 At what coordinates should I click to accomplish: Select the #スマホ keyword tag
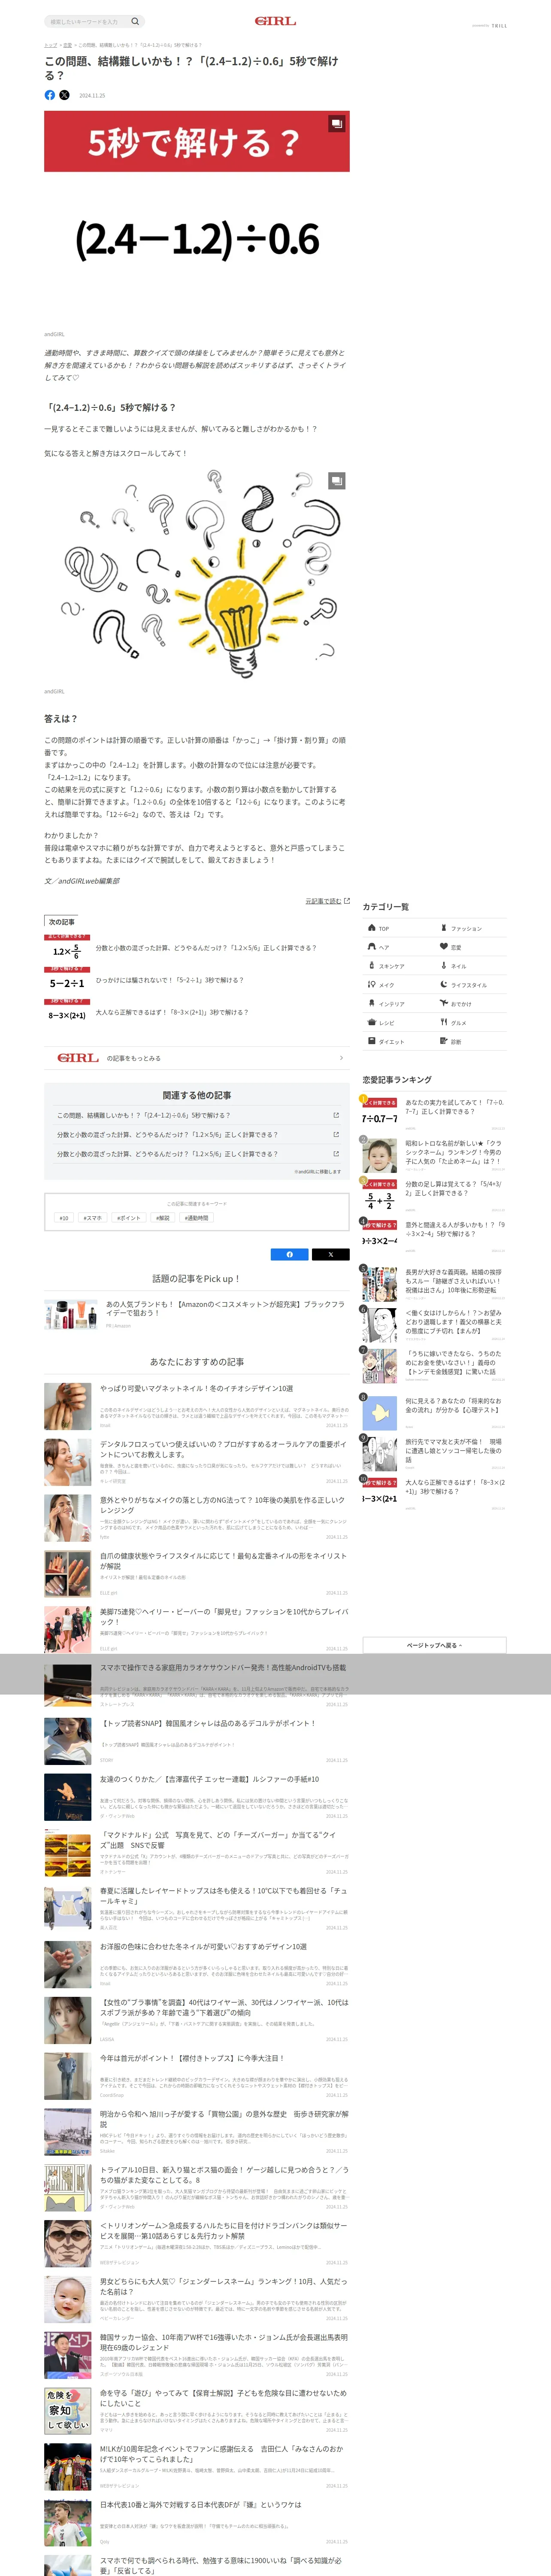coord(93,1218)
